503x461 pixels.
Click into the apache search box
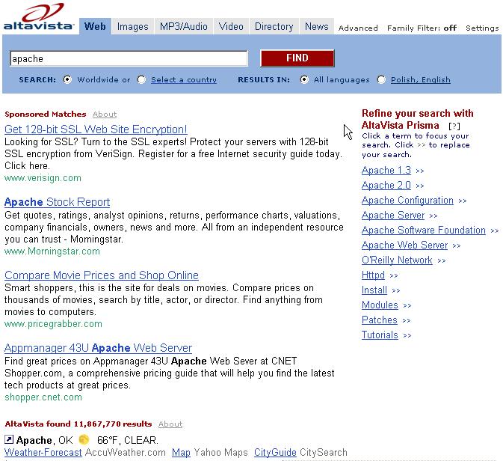(129, 58)
